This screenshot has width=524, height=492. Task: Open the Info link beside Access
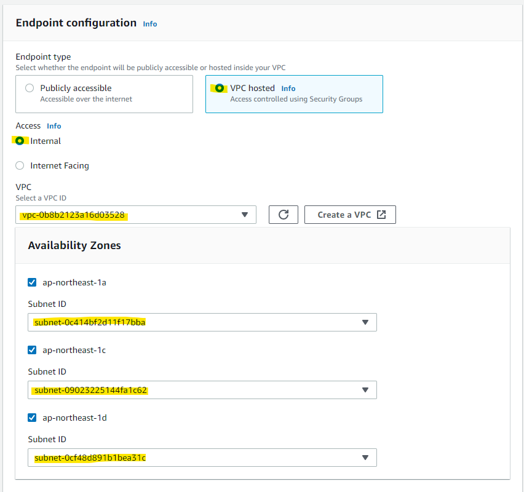(x=54, y=126)
